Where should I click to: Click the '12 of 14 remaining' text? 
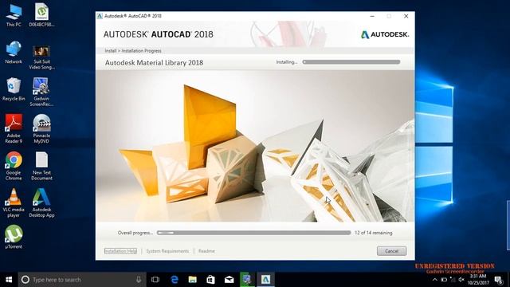(374, 233)
